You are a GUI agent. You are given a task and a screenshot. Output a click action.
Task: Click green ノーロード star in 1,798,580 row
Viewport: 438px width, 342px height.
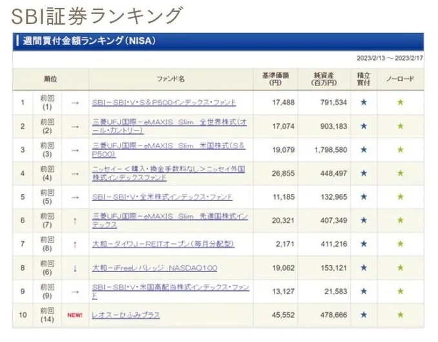click(401, 149)
